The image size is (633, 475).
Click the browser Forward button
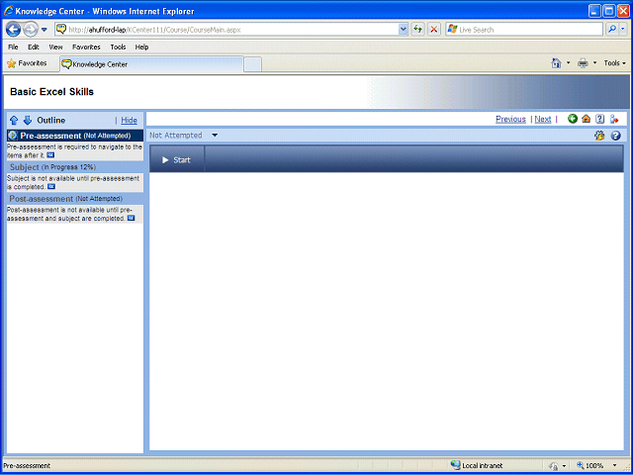coord(30,29)
